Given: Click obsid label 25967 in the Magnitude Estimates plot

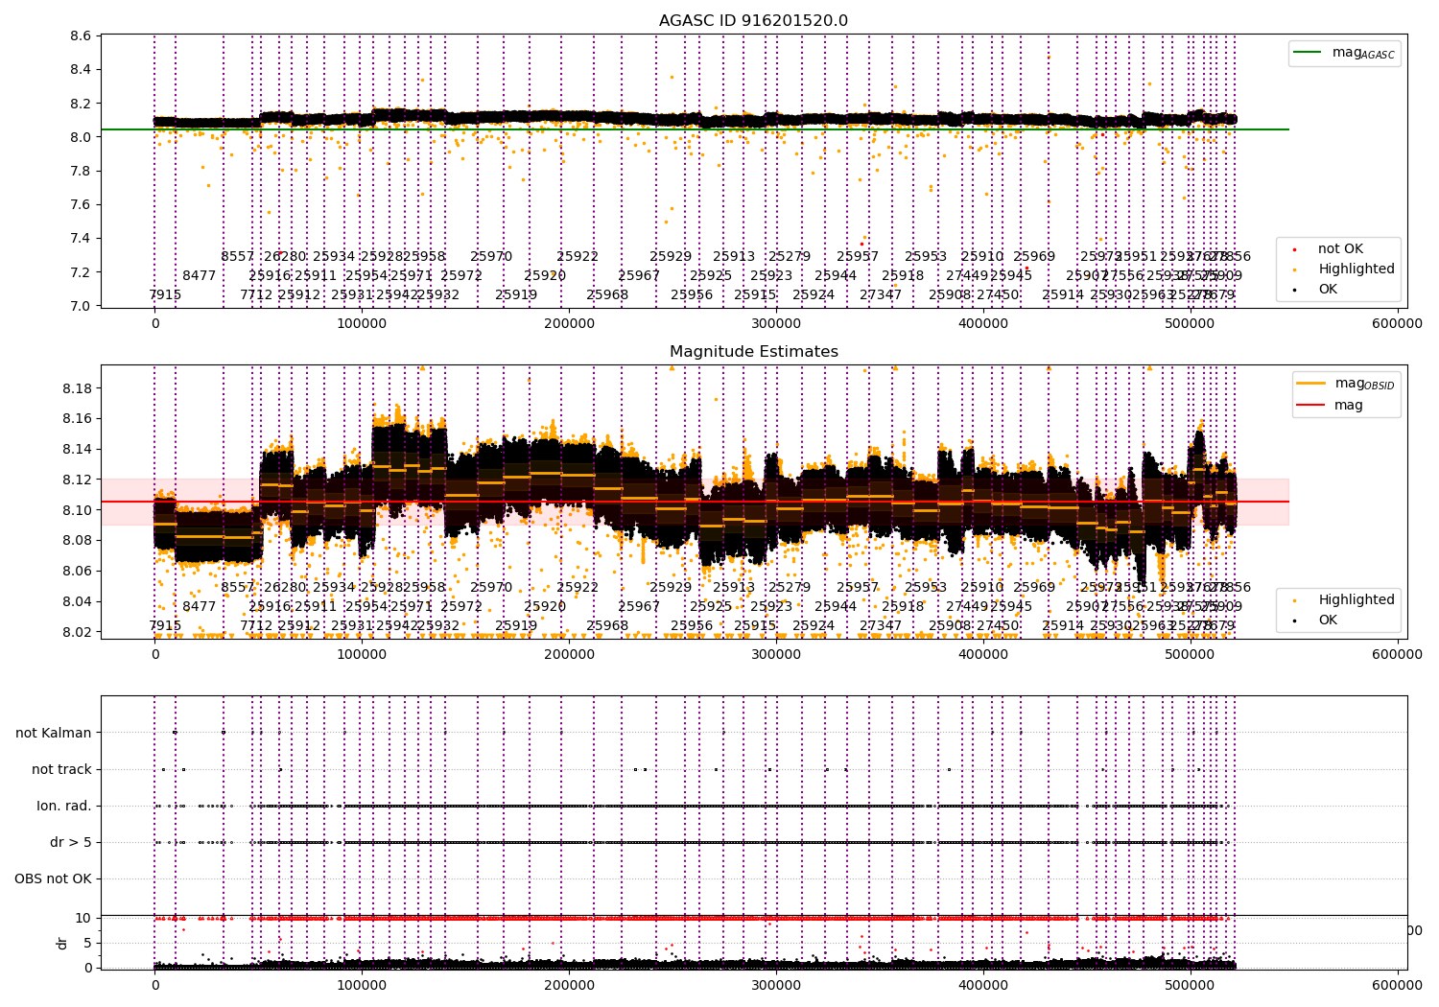Looking at the screenshot, I should tap(639, 606).
